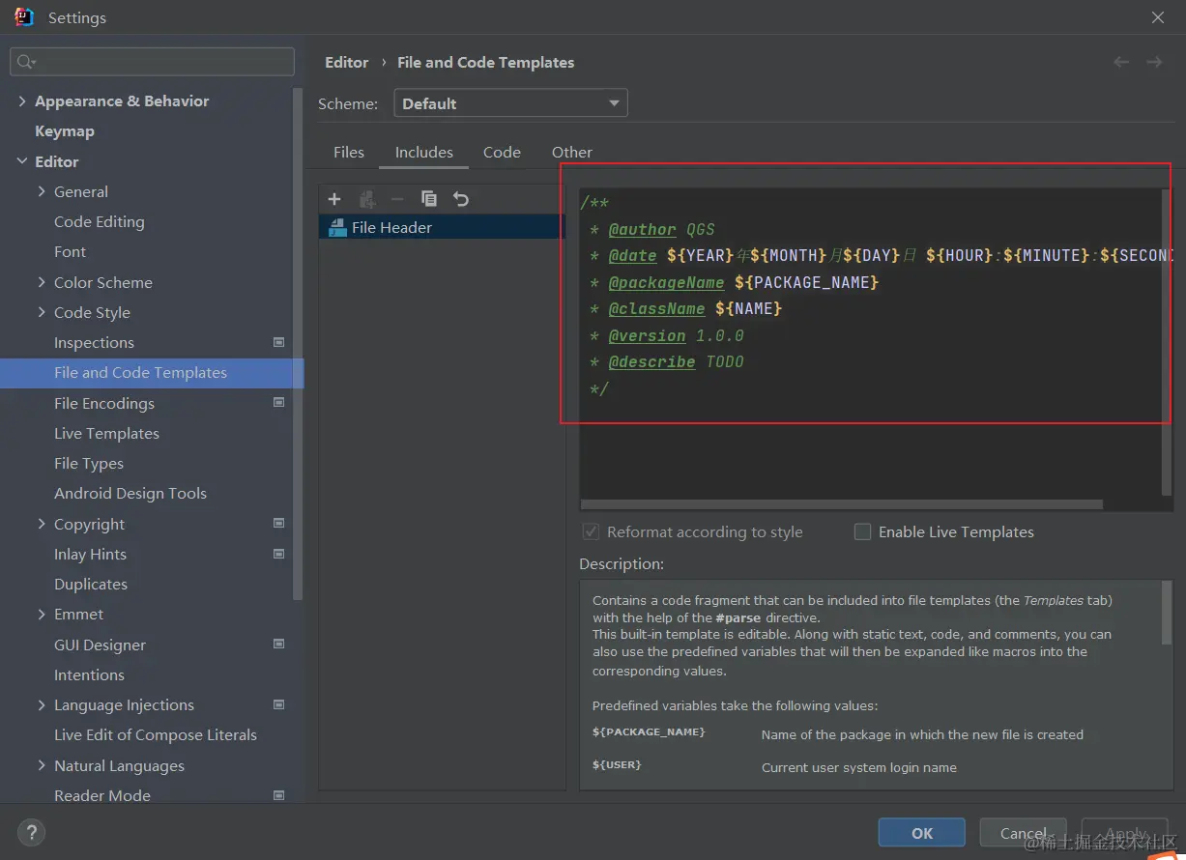The width and height of the screenshot is (1186, 860).
Task: Expand the Copyright node
Action: pos(42,524)
